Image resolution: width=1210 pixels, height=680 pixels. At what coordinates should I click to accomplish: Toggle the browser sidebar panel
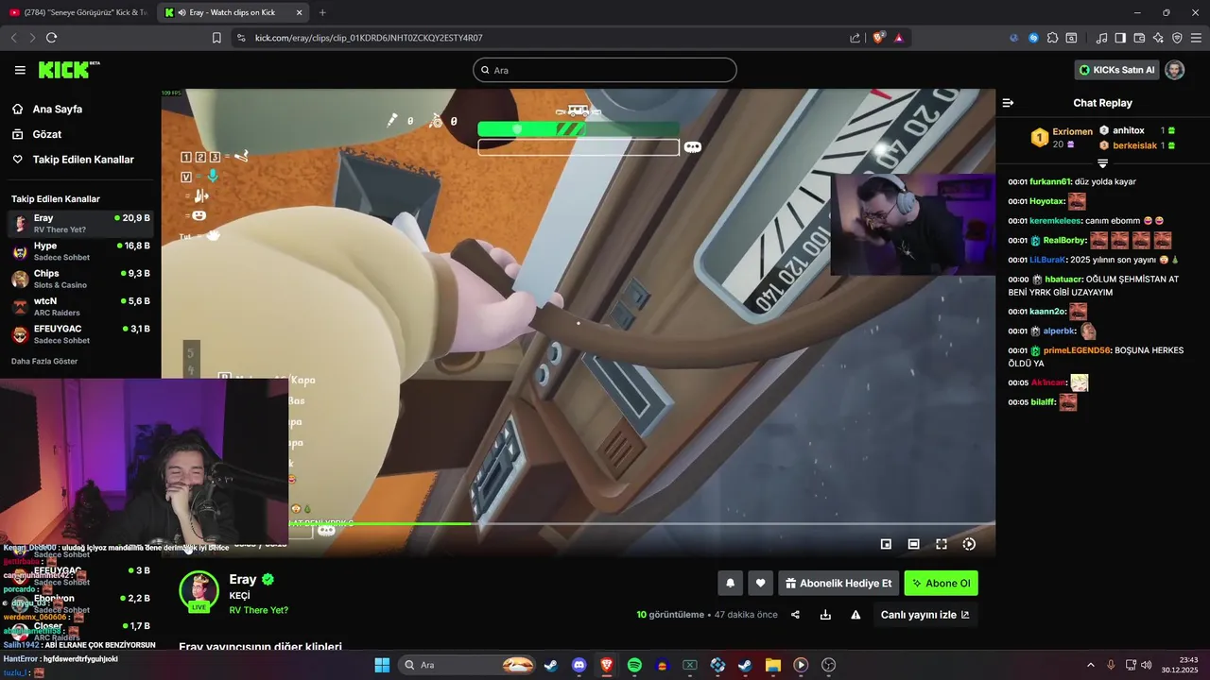1120,38
